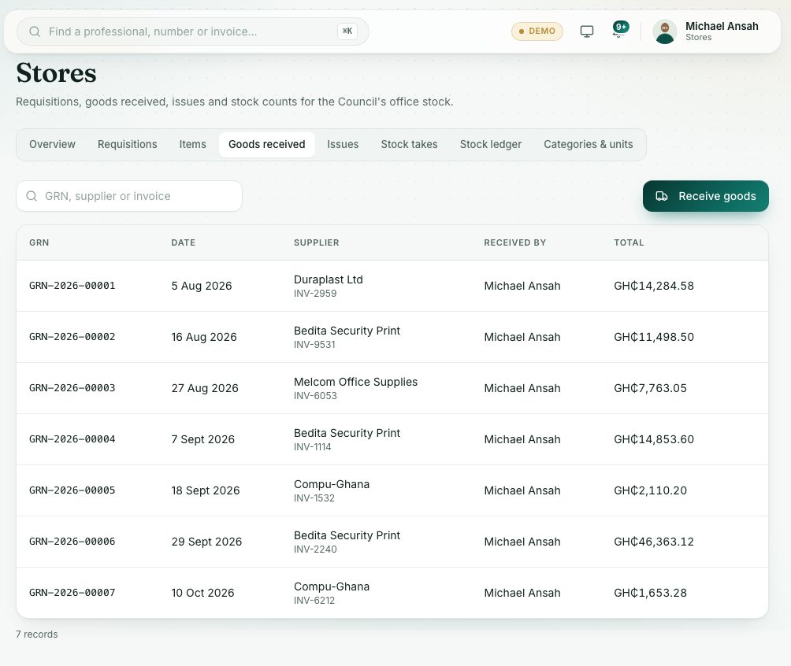Focus the global professional or invoice search field
Image resolution: width=791 pixels, height=666 pixels.
click(x=193, y=31)
